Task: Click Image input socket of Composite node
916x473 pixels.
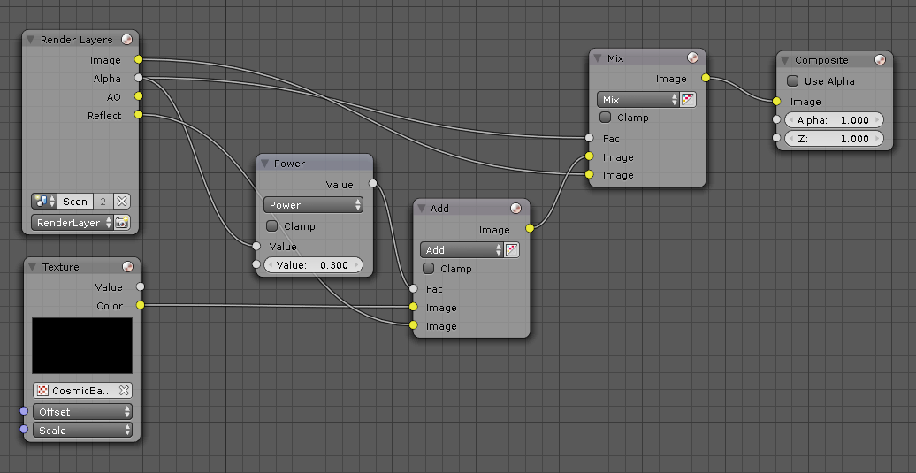Action: (x=776, y=101)
